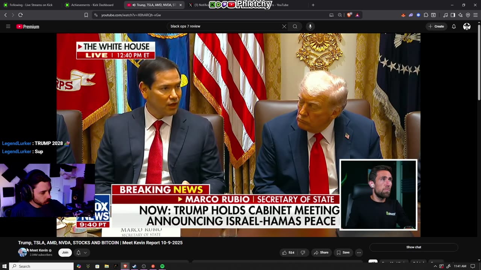Open the MetaMask fox extension
Screen dimensions: 481x270
tap(403, 15)
